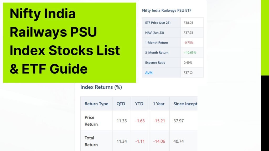
Task: Select the ETF Price (Jun 23) row label
Action: pyautogui.click(x=158, y=23)
